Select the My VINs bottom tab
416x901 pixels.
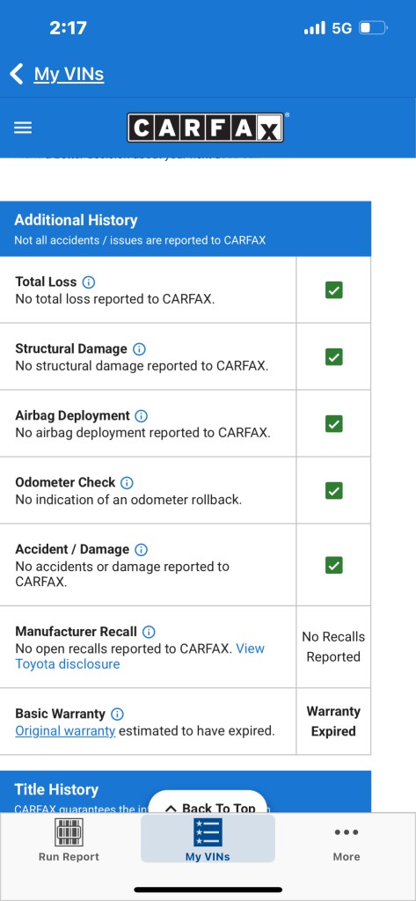[x=208, y=840]
